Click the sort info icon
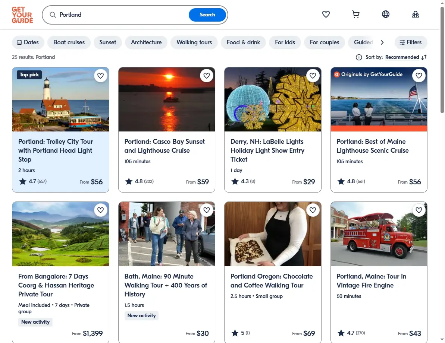The image size is (445, 343). (359, 57)
